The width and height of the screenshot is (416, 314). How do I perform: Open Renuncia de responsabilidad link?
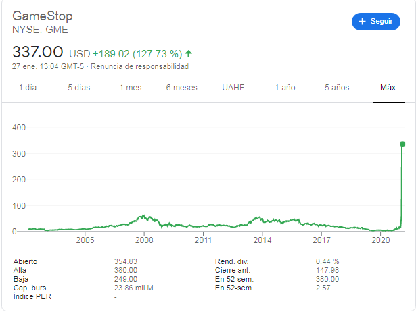(139, 66)
